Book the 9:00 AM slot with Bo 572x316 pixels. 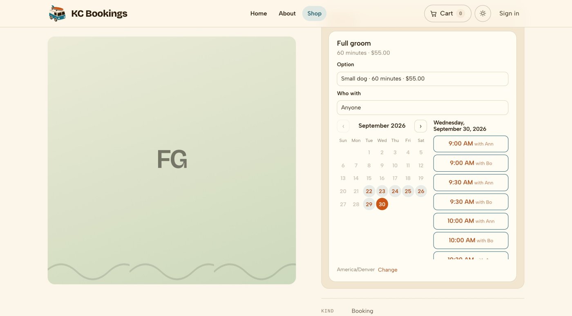[x=471, y=163]
